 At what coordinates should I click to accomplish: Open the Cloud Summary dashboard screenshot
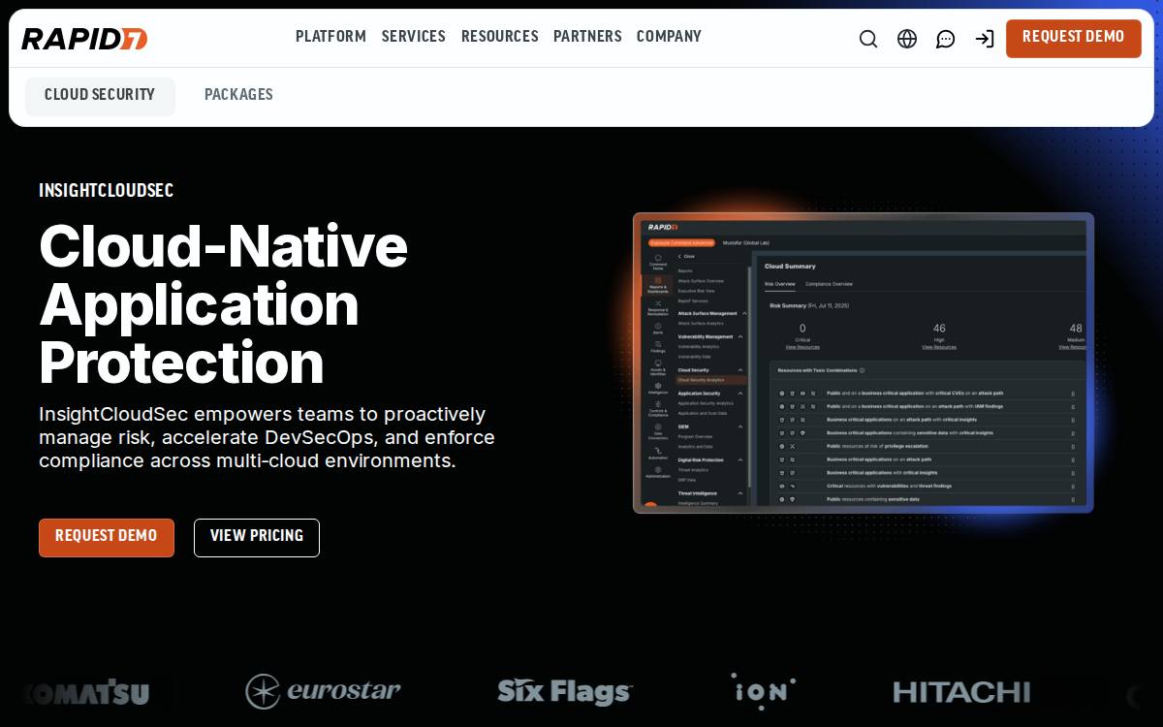point(864,363)
